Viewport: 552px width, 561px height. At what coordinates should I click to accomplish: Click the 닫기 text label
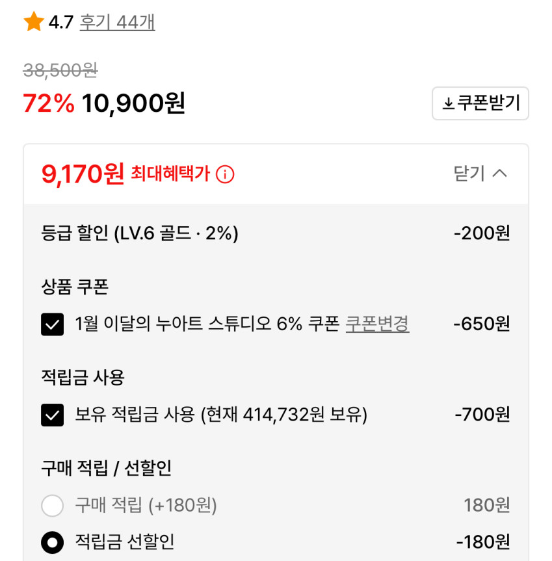[469, 174]
